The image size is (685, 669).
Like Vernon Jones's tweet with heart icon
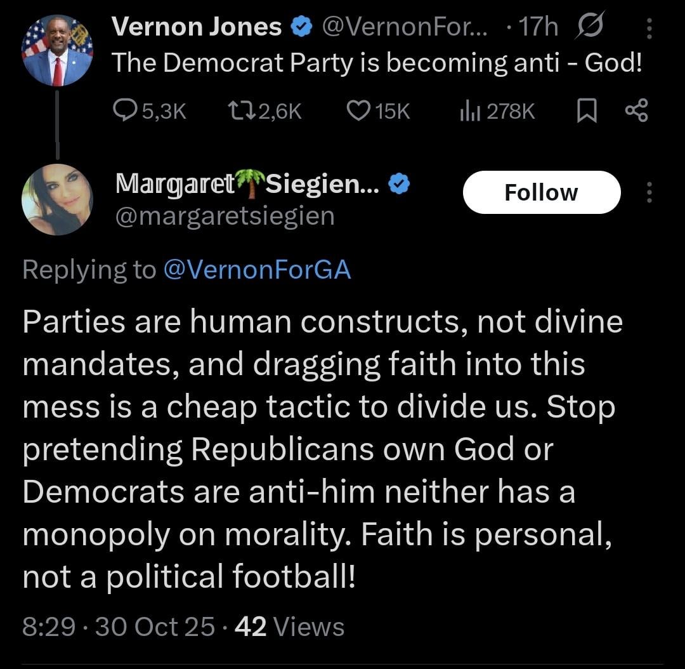pos(358,112)
